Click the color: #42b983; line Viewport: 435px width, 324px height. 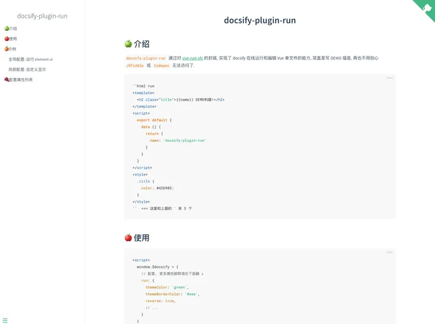pyautogui.click(x=157, y=188)
